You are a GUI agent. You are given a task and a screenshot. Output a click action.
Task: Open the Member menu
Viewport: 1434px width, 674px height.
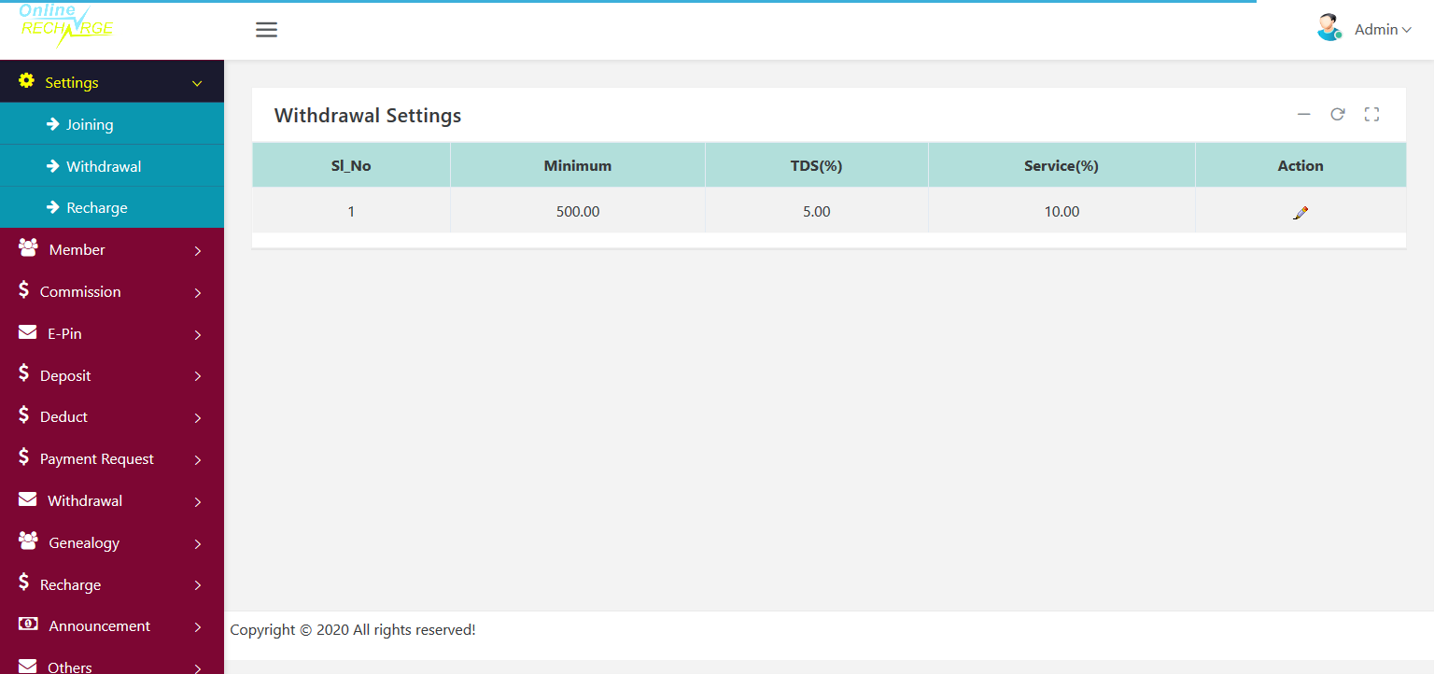tap(112, 249)
